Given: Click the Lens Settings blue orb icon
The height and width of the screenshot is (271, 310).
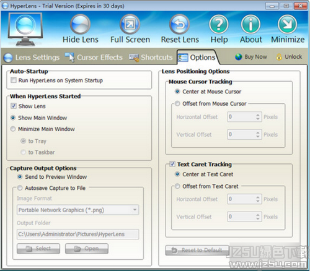Looking at the screenshot, I should 8,58.
